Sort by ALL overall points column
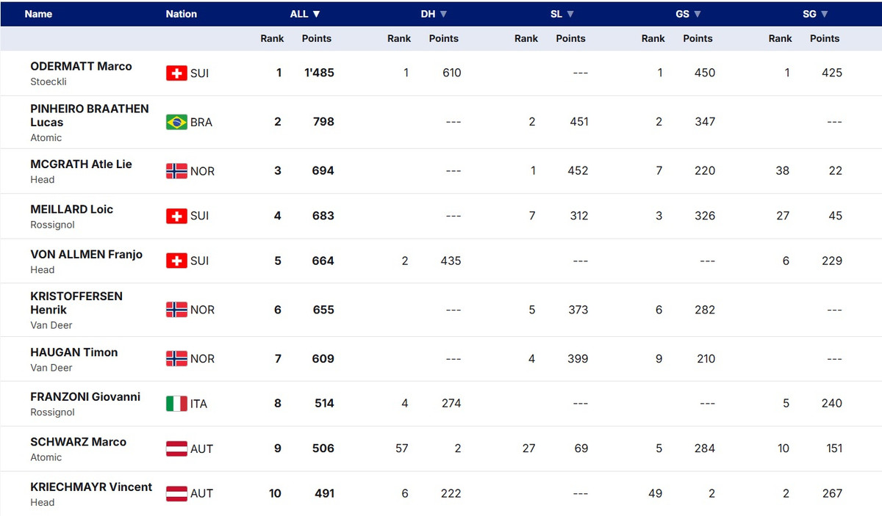 click(305, 14)
